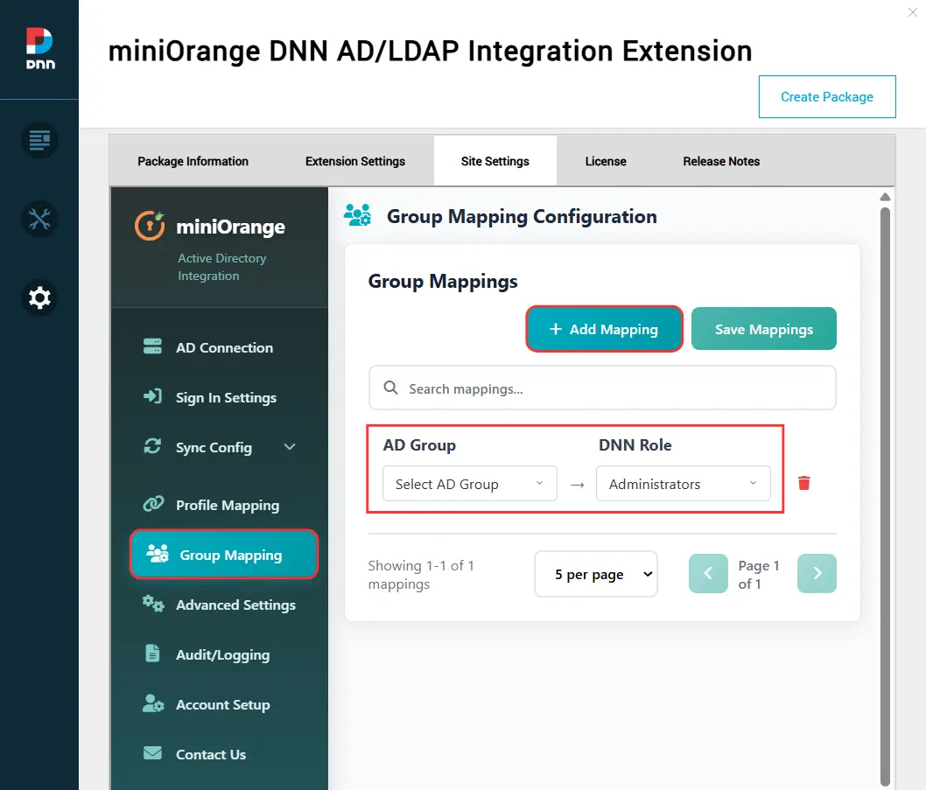Open AD Connection in the sidebar
The width and height of the screenshot is (926, 790).
[224, 347]
